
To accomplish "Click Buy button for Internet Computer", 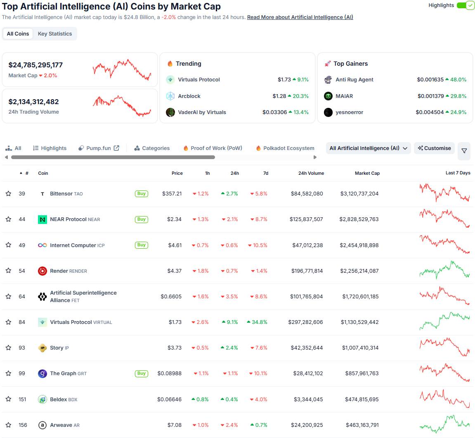I will pyautogui.click(x=142, y=245).
